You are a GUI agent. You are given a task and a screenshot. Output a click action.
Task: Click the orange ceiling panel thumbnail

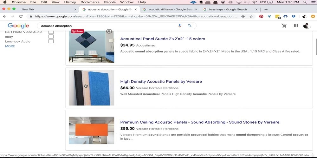click(x=91, y=131)
